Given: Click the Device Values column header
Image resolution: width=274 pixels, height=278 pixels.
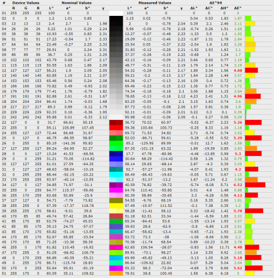Looking at the screenshot, I should coord(26,3).
